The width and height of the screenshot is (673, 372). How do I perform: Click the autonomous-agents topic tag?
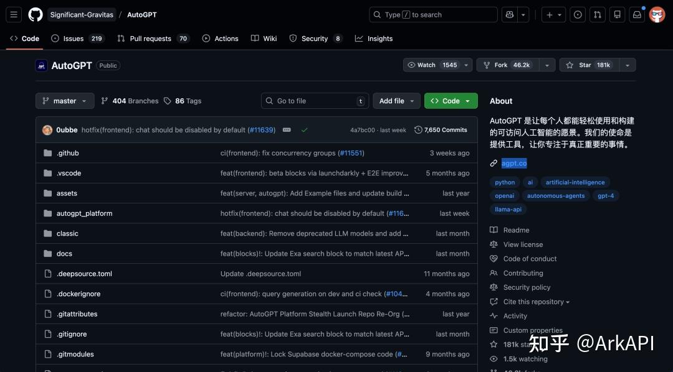tap(556, 196)
